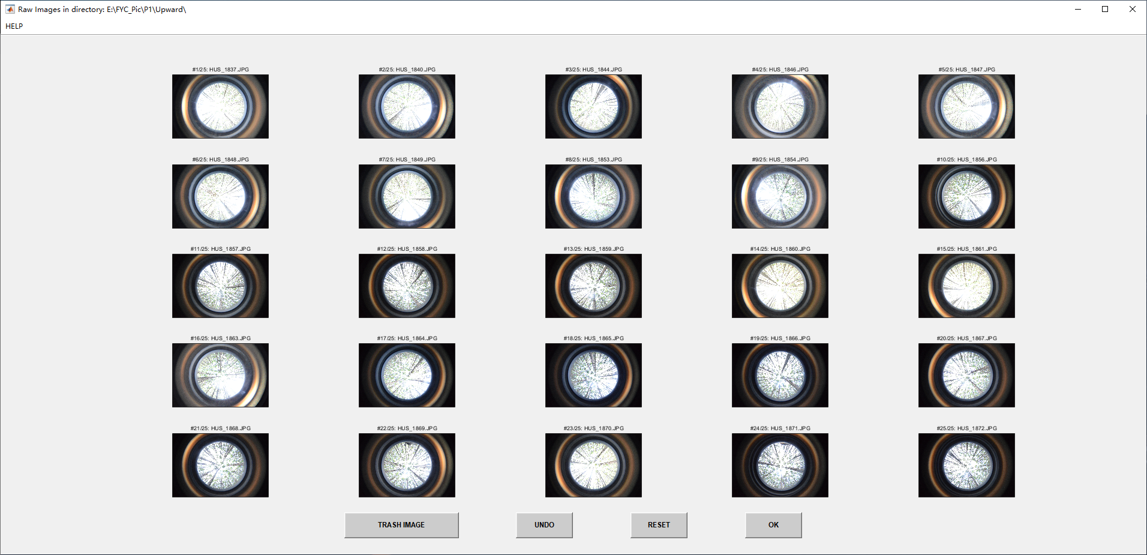Pick image #9/25 HUS_1854.JPG

tap(780, 196)
